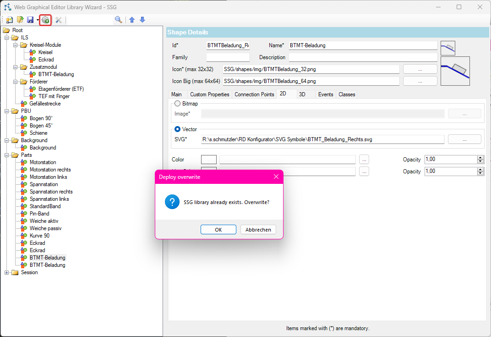Collapse the ILS tree node
This screenshot has width=491, height=337.
[6, 38]
